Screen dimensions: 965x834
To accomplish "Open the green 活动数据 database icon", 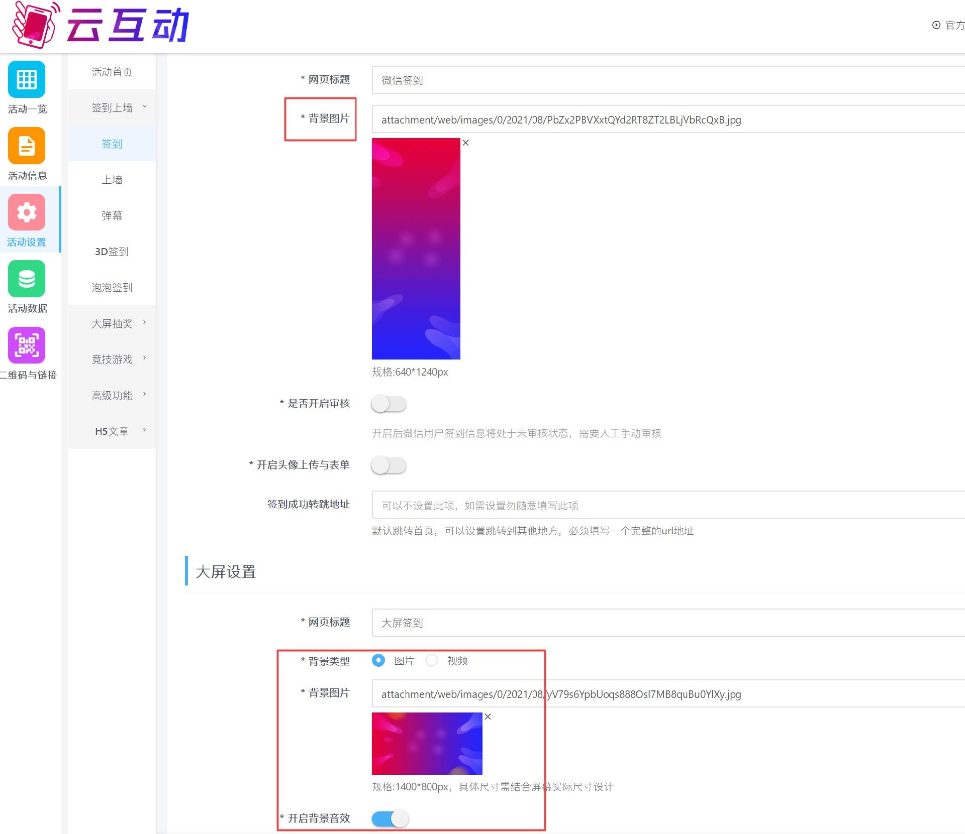I will click(x=27, y=279).
